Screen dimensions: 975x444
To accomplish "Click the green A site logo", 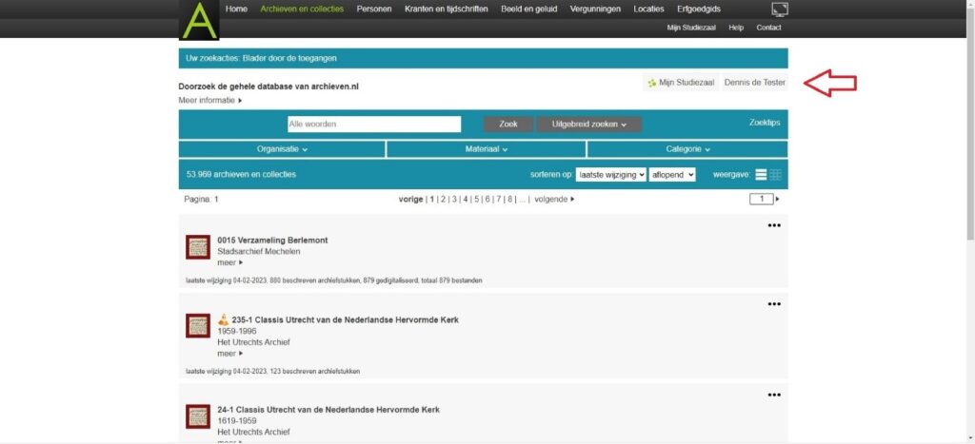I will 200,20.
